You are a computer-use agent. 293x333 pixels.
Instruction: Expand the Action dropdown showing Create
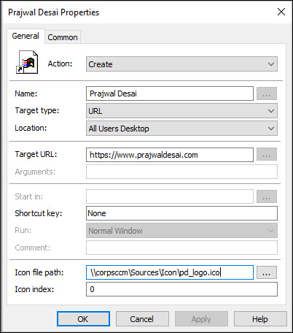(181, 64)
